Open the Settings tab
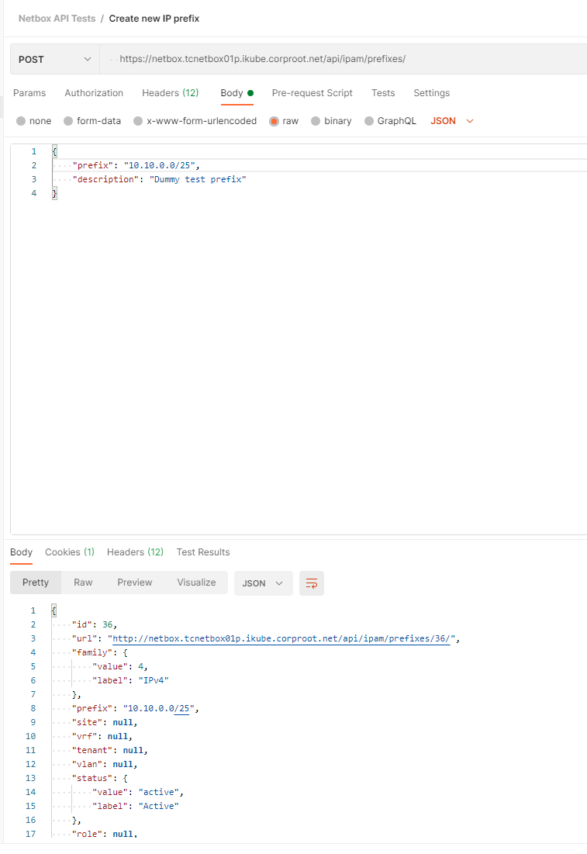This screenshot has width=587, height=854. click(x=431, y=93)
